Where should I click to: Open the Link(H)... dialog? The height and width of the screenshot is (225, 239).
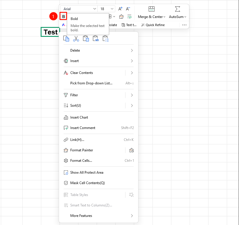[99, 140]
